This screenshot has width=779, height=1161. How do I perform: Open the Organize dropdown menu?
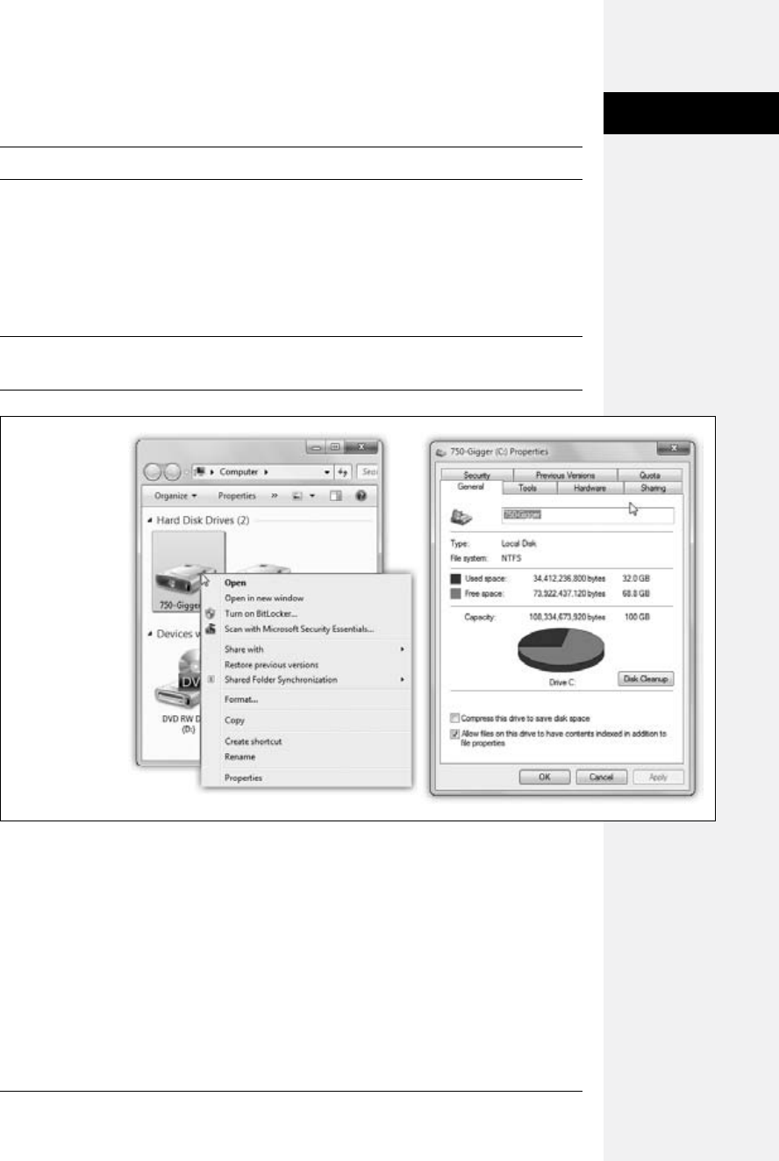(x=175, y=496)
